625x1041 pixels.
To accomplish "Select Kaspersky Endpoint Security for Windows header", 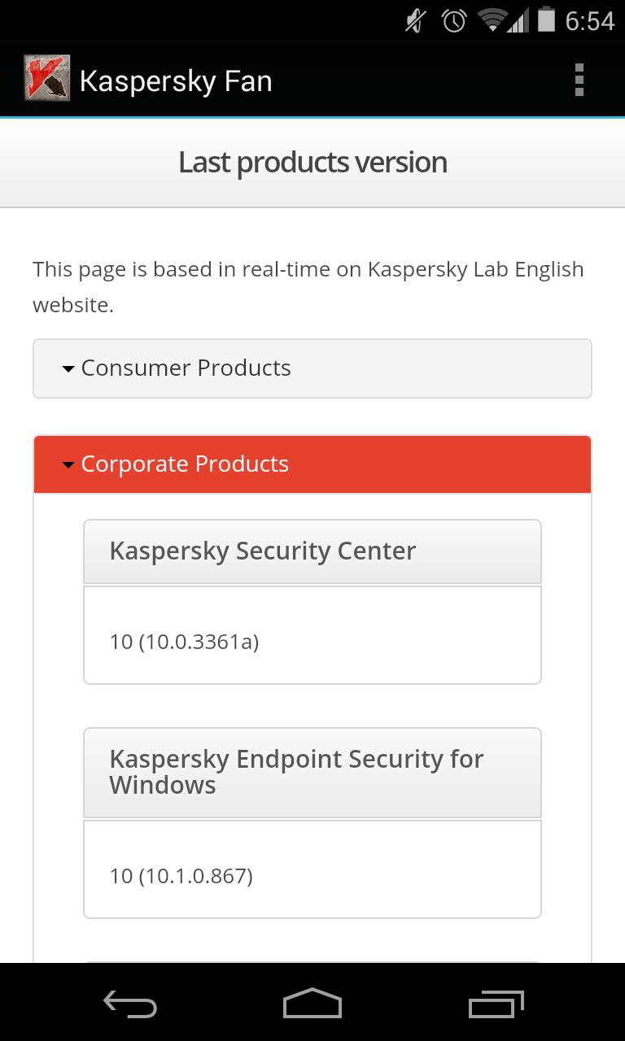I will tap(312, 772).
